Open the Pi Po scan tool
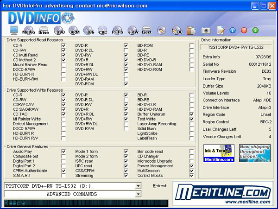278x209 pixels. (x=117, y=30)
